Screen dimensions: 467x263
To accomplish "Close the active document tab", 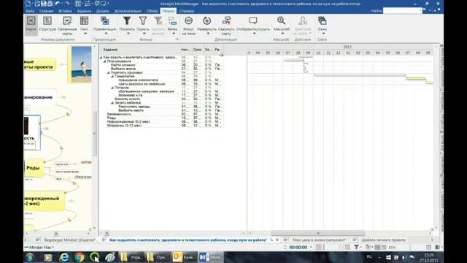I will pyautogui.click(x=277, y=240).
